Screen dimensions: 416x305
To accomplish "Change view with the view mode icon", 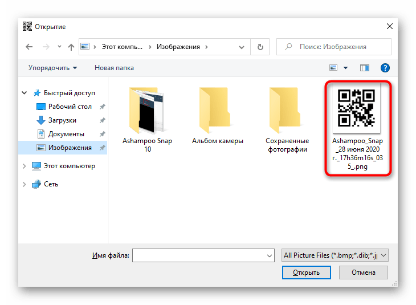I will 333,68.
